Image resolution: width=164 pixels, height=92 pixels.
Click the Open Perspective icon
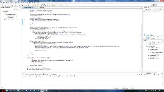pos(151,5)
